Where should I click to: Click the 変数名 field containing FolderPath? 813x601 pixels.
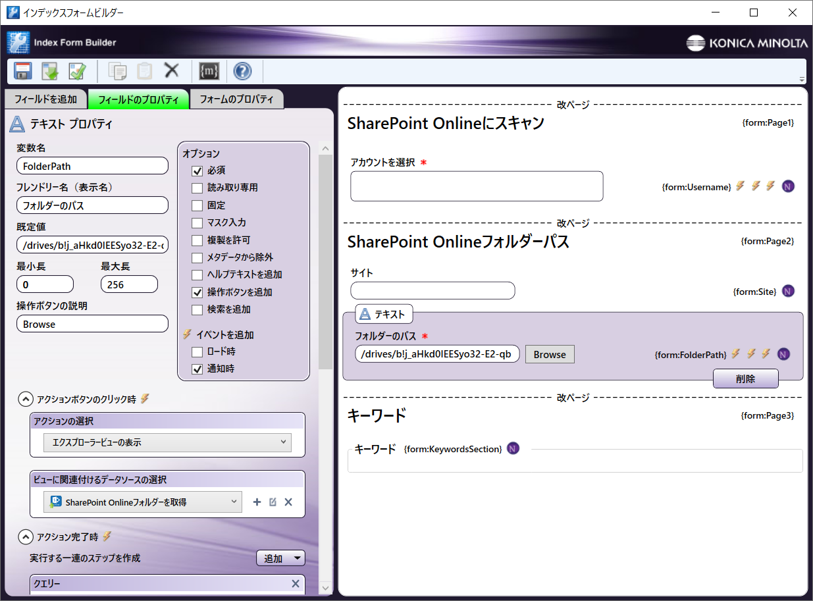92,166
